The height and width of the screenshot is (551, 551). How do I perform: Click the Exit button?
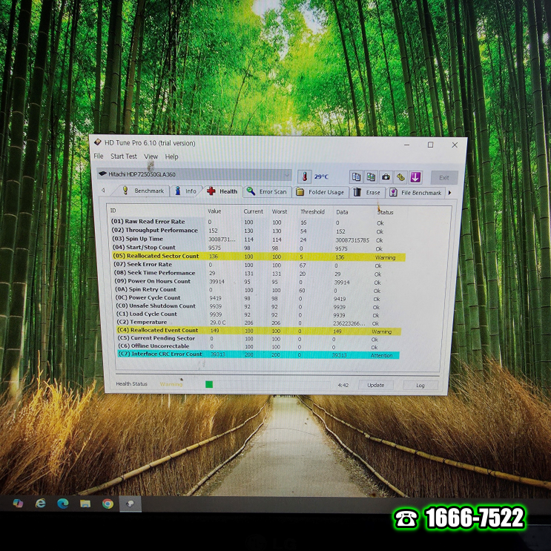coord(444,178)
